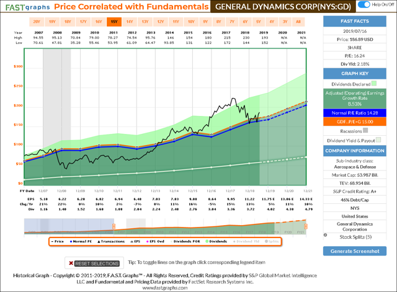Viewport: 397px width, 292px height.
Task: Toggle the Help On/Off switch
Action: tap(364, 4)
